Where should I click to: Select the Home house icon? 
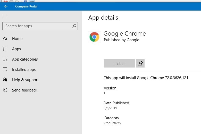click(5, 38)
